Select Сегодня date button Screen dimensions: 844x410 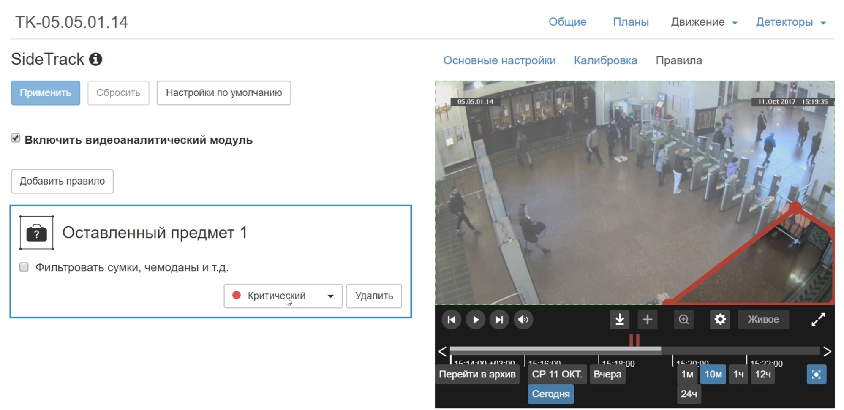pos(551,394)
